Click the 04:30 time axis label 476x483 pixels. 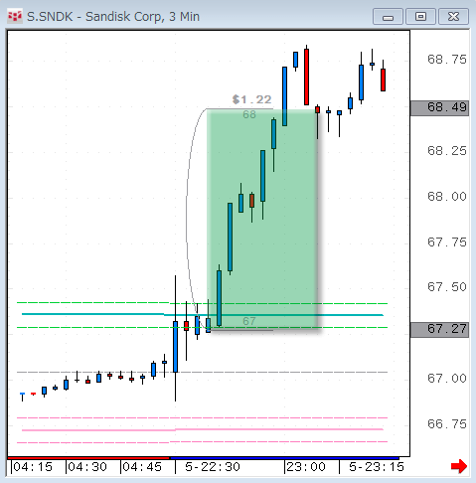pos(87,467)
